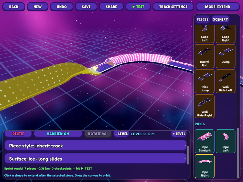Lower the piece with − Level
The height and width of the screenshot is (182, 243).
point(121,134)
